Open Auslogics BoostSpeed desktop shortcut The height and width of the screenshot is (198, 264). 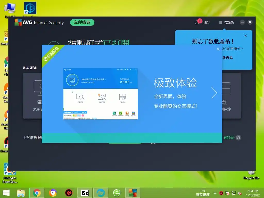(x=10, y=174)
